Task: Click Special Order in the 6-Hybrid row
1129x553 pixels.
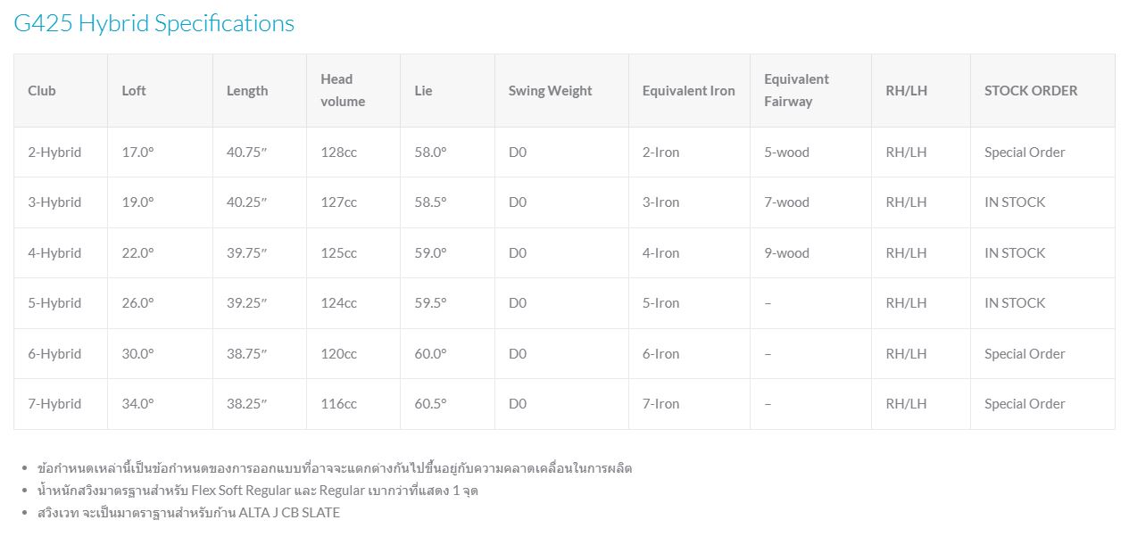Action: click(1025, 354)
